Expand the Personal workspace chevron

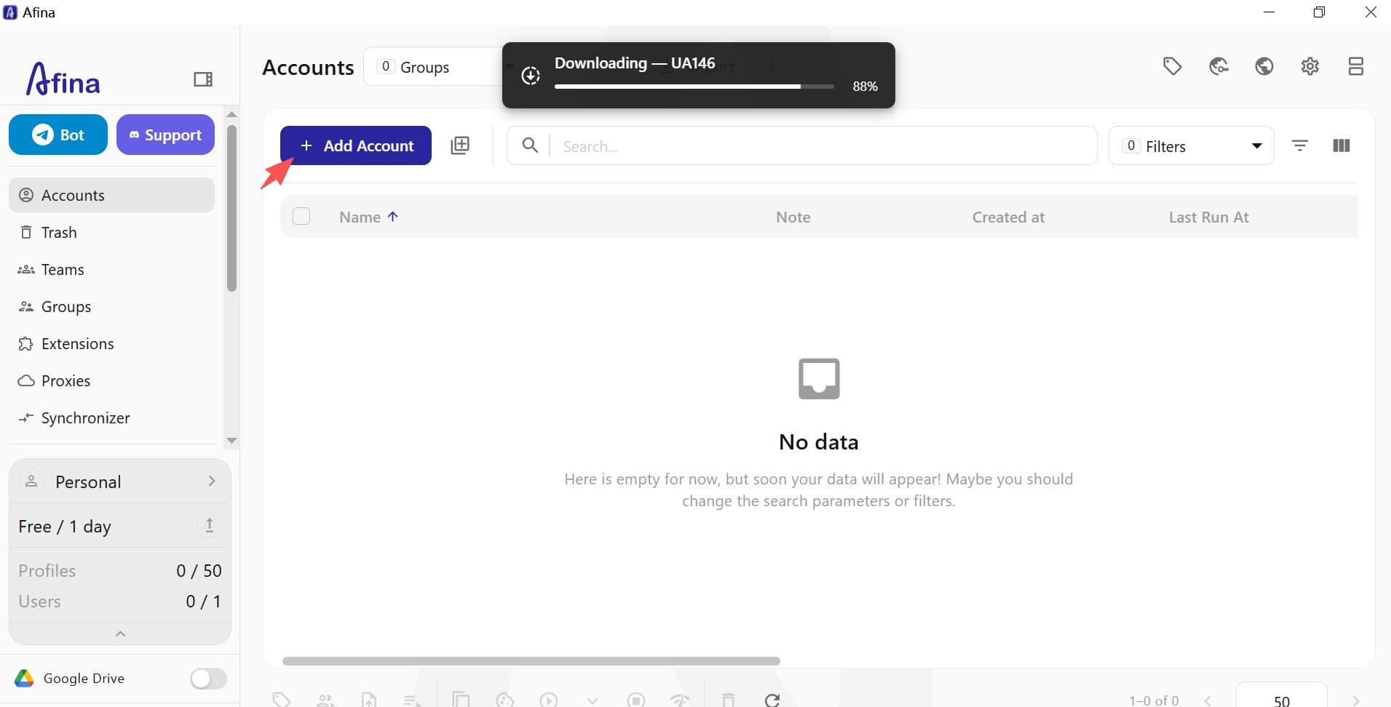(211, 481)
